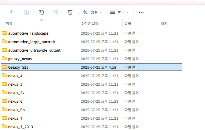Click modified date of nexus_6 row

100,101
